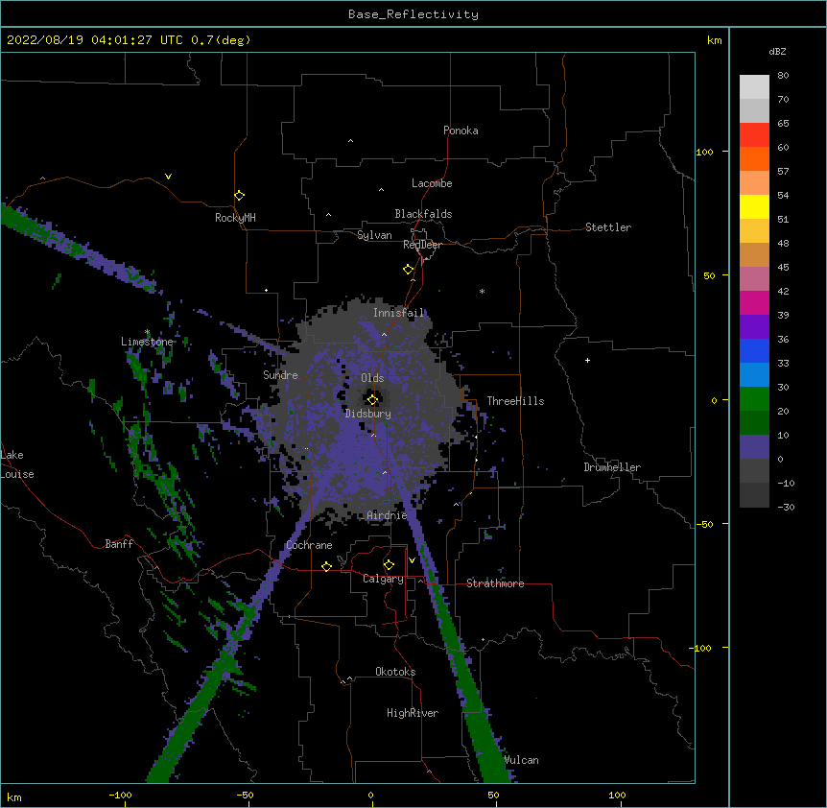Click the white plus marker north of Drumheller

pyautogui.click(x=587, y=360)
